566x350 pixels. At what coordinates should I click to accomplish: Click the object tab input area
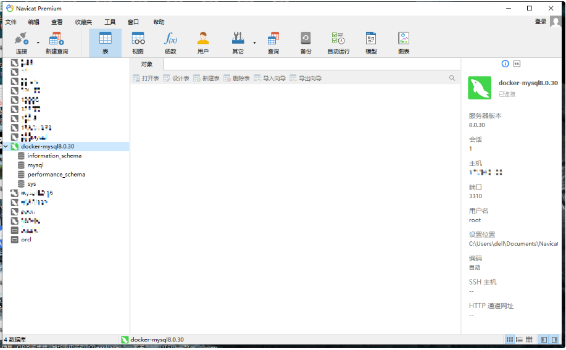coord(312,64)
